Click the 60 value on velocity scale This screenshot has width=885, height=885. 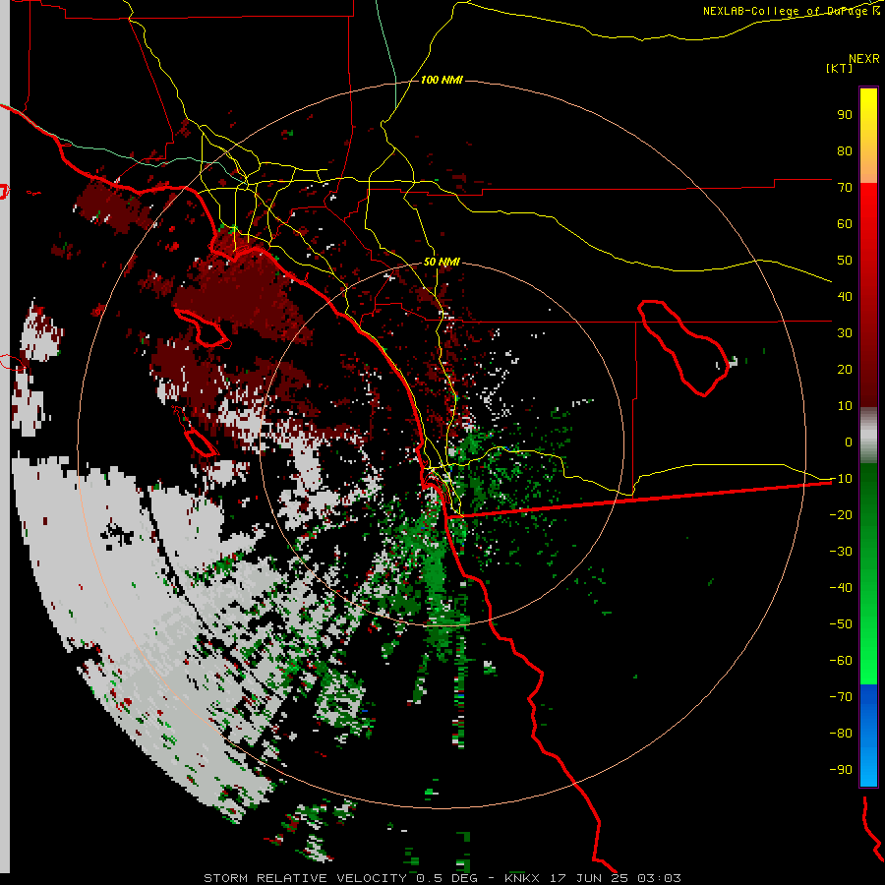pyautogui.click(x=845, y=224)
